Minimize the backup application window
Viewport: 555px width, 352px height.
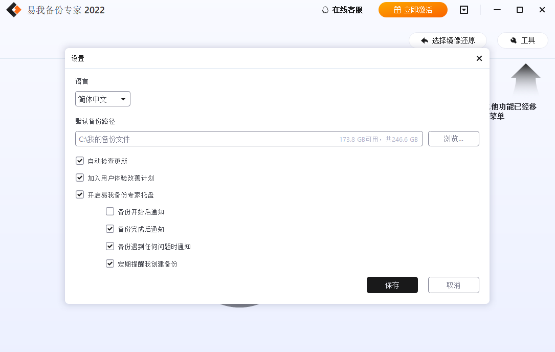point(497,10)
